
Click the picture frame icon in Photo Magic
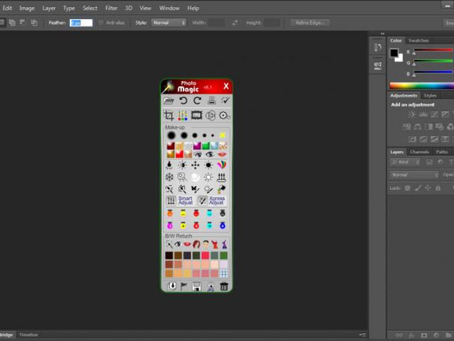pos(197,115)
